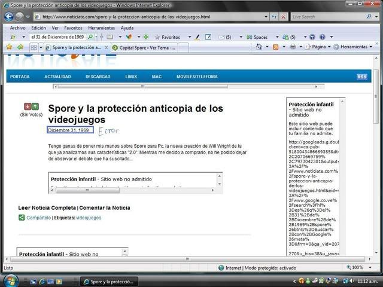Vote up with the green arrow icon
Viewport: 383px width, 287px height.
tap(35, 106)
